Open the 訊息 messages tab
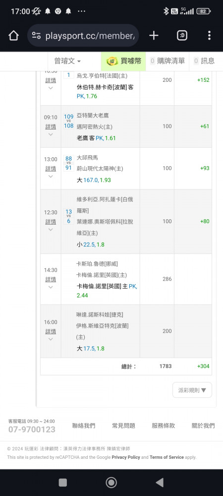The width and height of the screenshot is (223, 496). [x=204, y=61]
